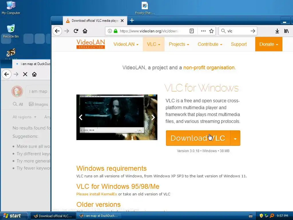293x220 pixels.
Task: Follow the non-profit organisation link
Action: point(209,68)
